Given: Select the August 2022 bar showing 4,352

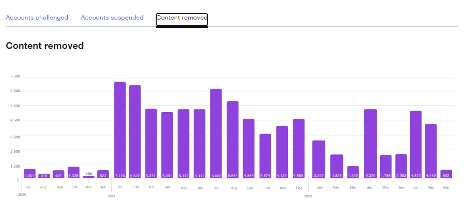Looking at the screenshot, I should [431, 151].
